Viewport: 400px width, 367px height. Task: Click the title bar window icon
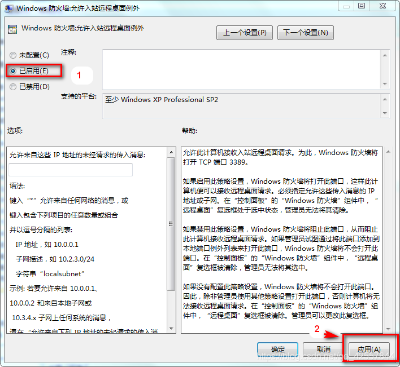click(x=8, y=8)
